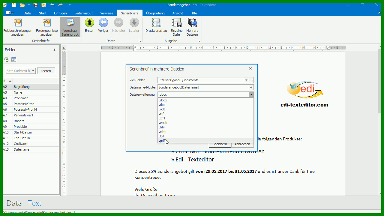Click the Abbrechen button
This screenshot has height=216, width=384.
point(242,144)
